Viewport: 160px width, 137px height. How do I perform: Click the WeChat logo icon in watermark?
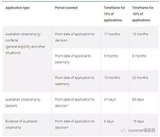click(x=124, y=130)
